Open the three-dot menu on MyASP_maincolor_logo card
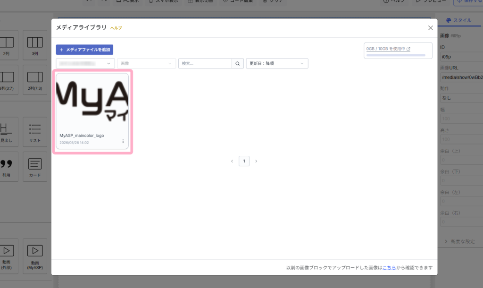The height and width of the screenshot is (288, 483). (x=123, y=141)
